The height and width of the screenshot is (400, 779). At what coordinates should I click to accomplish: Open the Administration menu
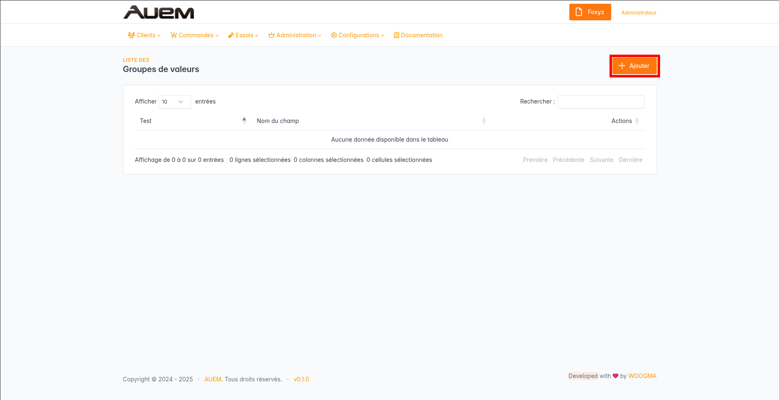tap(296, 35)
